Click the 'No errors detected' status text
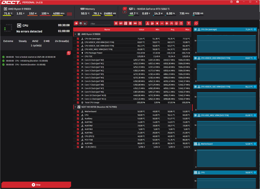Image resolution: width=260 pixels, height=189 pixels. point(29,31)
